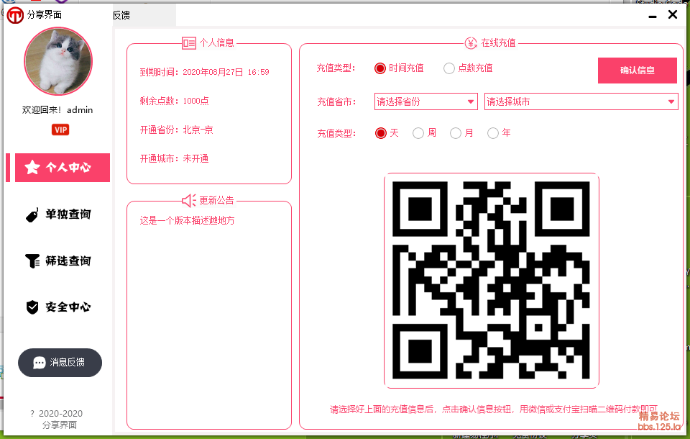Click the 开通城市: 未开通 line
The image size is (690, 439).
click(174, 158)
